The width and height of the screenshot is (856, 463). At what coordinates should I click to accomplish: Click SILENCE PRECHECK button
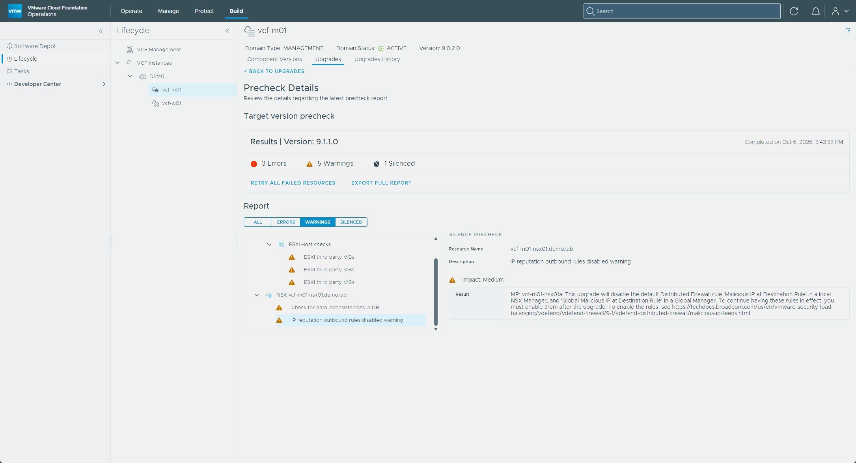(476, 235)
